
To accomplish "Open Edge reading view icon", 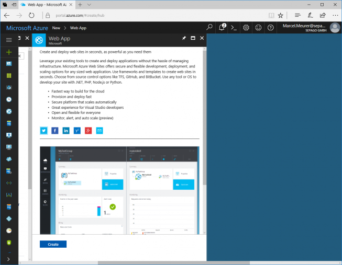I will pos(271,16).
